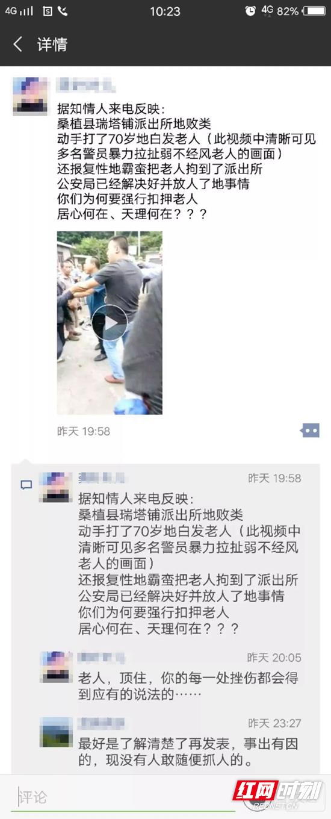Focus the 评论 comment input field

pyautogui.click(x=123, y=797)
